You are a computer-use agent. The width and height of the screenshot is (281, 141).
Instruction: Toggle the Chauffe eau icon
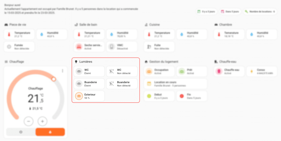click(x=219, y=71)
